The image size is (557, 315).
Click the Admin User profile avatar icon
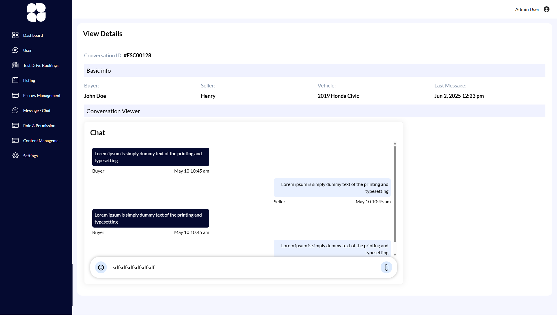point(547,9)
